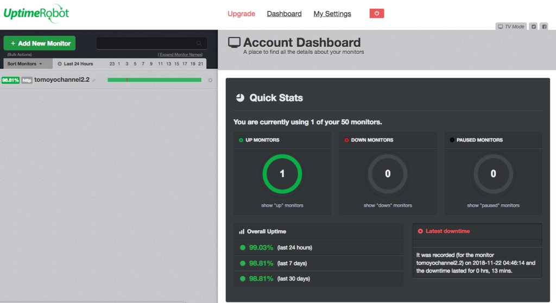Image resolution: width=556 pixels, height=303 pixels.
Task: Open Bulk Actions
Action: (20, 55)
